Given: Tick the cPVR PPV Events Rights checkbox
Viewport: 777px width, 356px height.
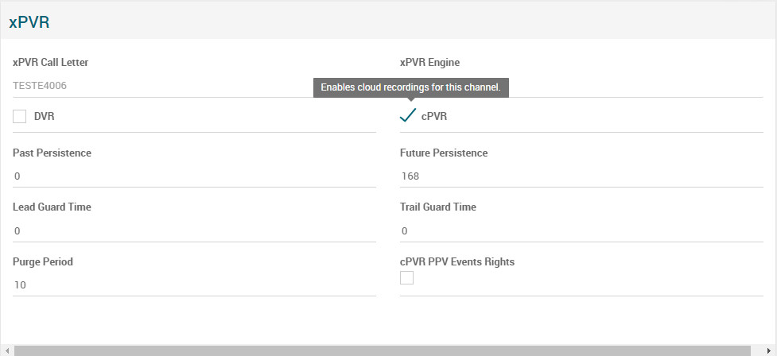Looking at the screenshot, I should coord(406,277).
